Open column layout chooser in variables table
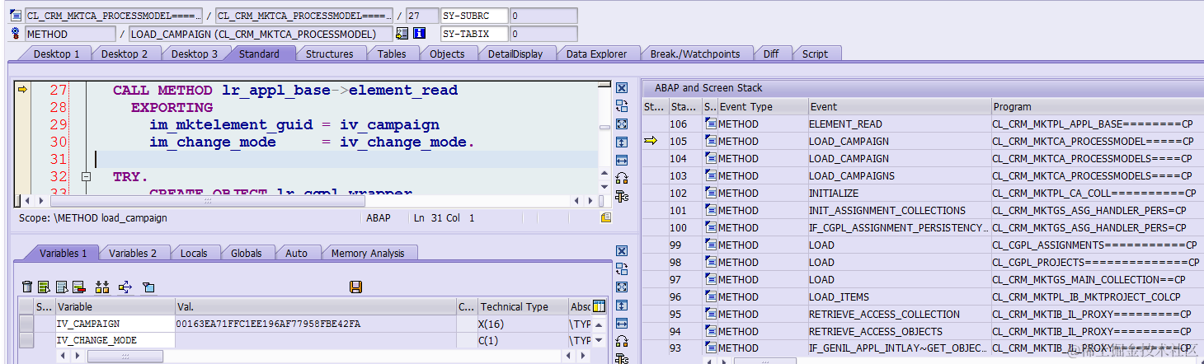 click(x=599, y=306)
